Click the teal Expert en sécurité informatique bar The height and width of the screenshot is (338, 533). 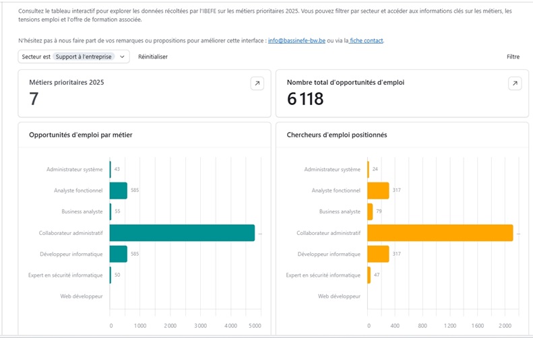(111, 275)
